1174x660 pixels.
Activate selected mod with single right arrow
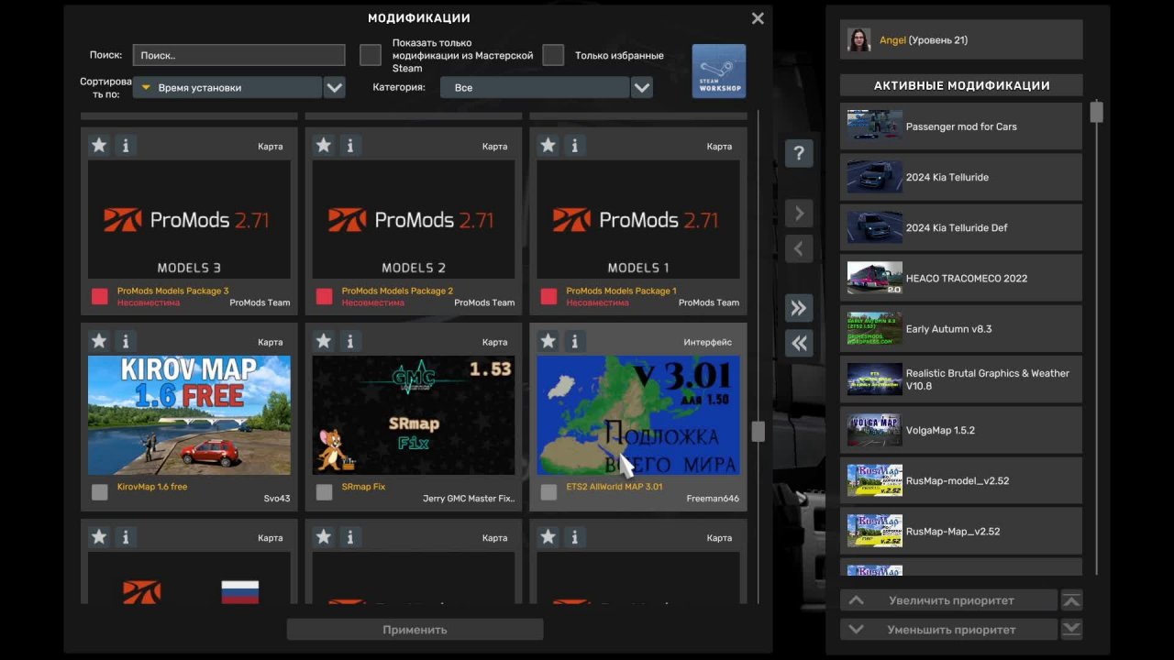click(x=799, y=214)
